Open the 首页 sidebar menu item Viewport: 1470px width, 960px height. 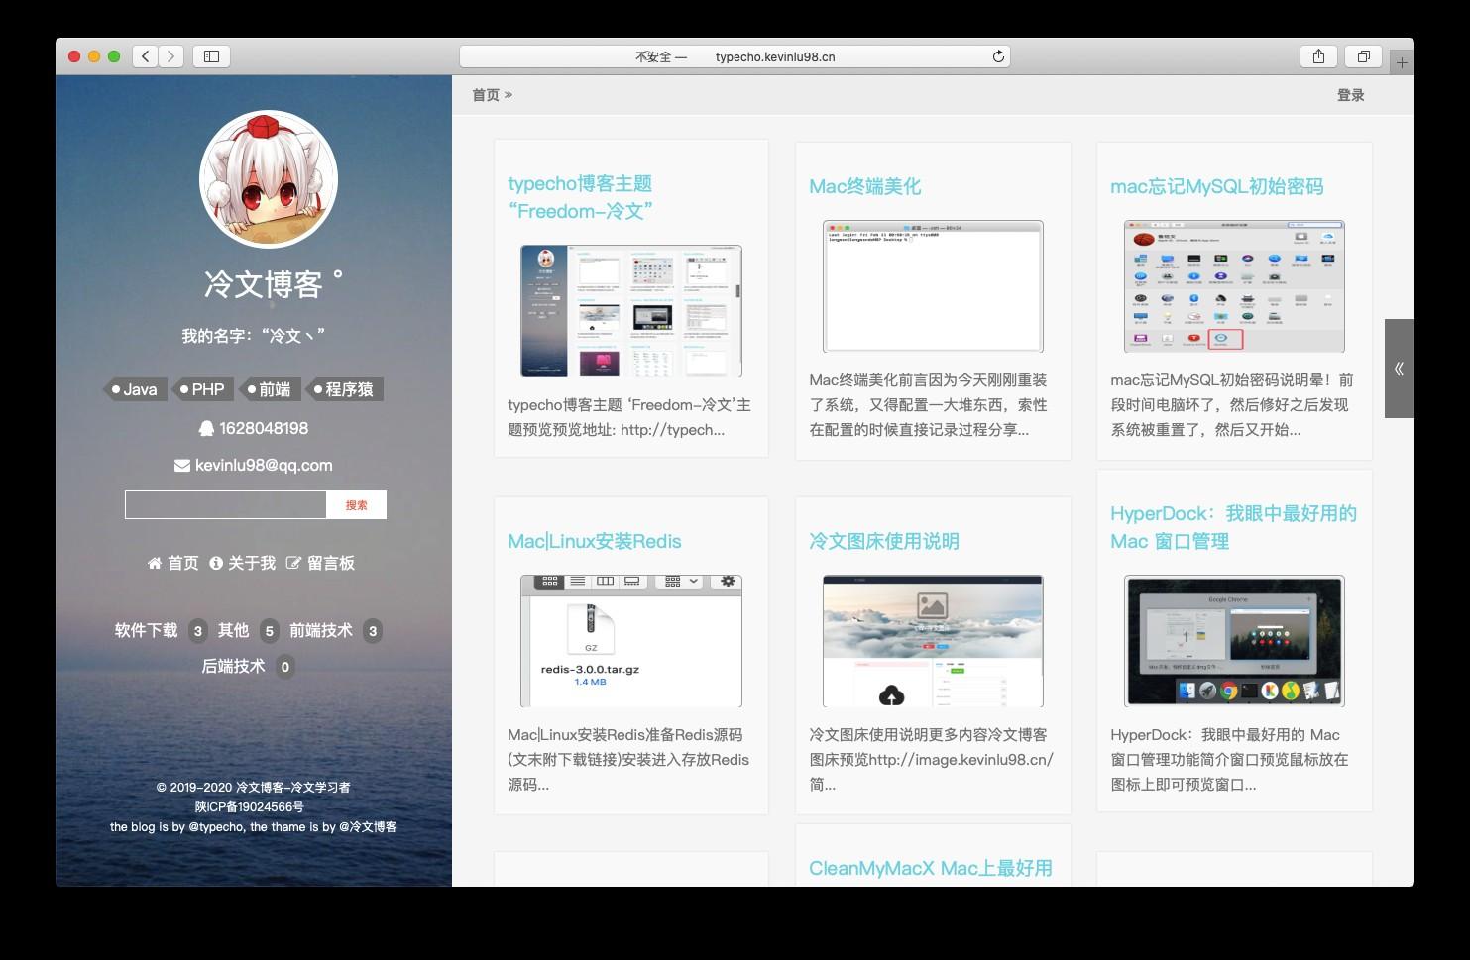(173, 563)
